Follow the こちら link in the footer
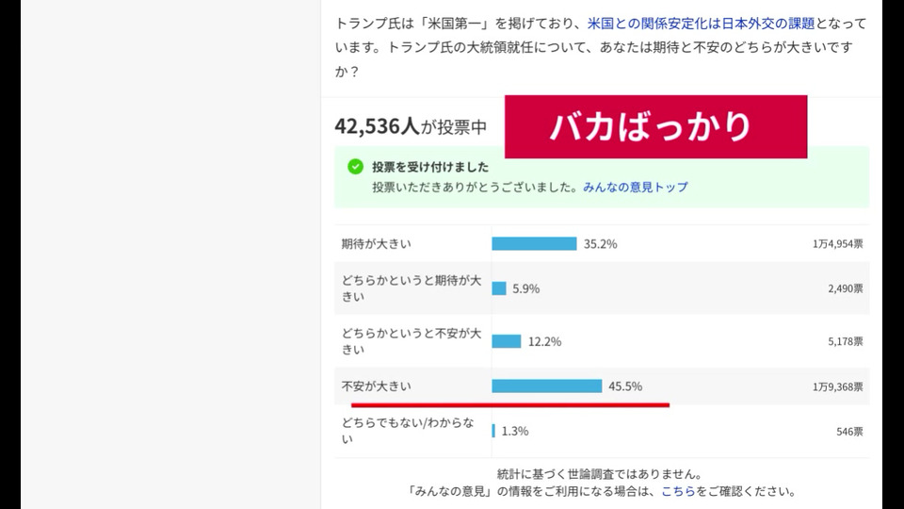This screenshot has width=904, height=509. click(x=678, y=491)
